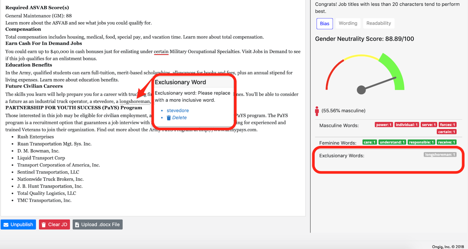The width and height of the screenshot is (468, 249).
Task: Select the forces: 1 masculine tag
Action: point(447,125)
